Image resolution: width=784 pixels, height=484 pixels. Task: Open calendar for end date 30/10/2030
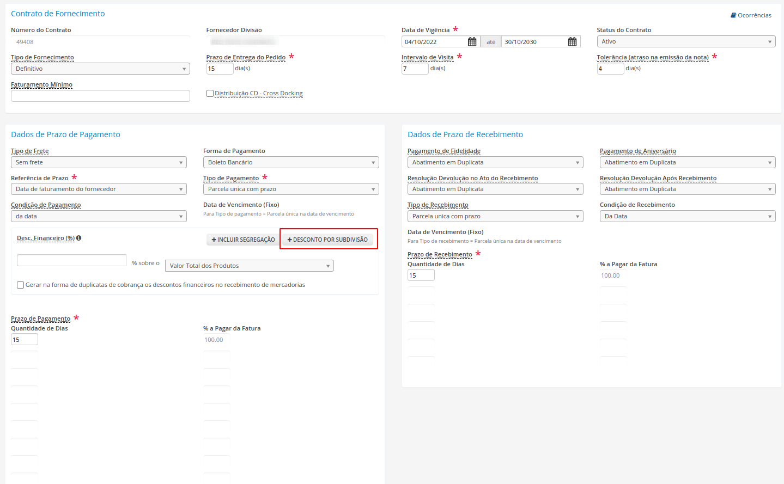[572, 42]
